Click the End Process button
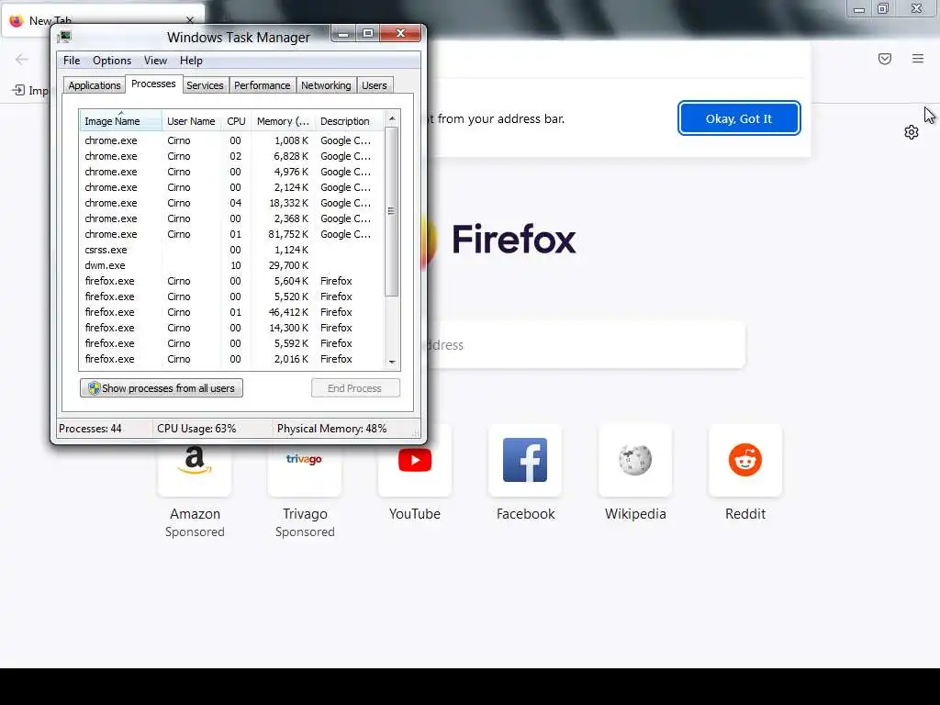 [x=355, y=388]
